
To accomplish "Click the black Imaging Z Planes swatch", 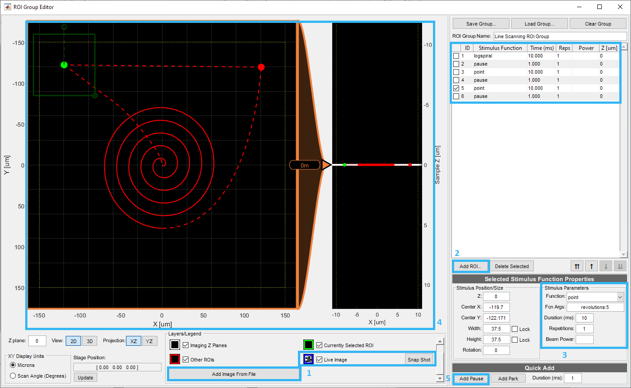I will [175, 345].
